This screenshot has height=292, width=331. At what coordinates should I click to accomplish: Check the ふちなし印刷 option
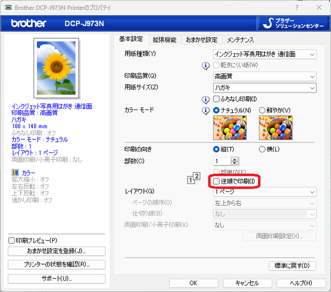(216, 99)
